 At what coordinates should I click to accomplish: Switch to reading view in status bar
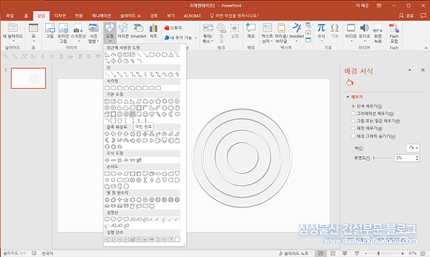[x=345, y=253]
